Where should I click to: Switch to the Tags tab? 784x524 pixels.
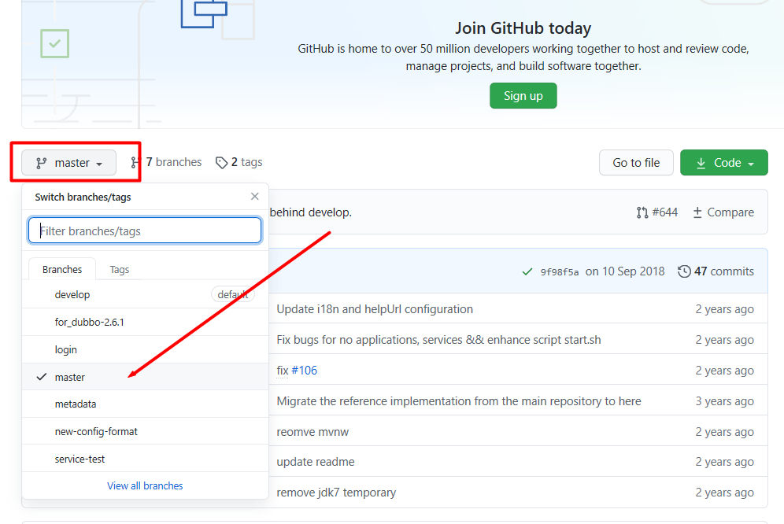120,270
